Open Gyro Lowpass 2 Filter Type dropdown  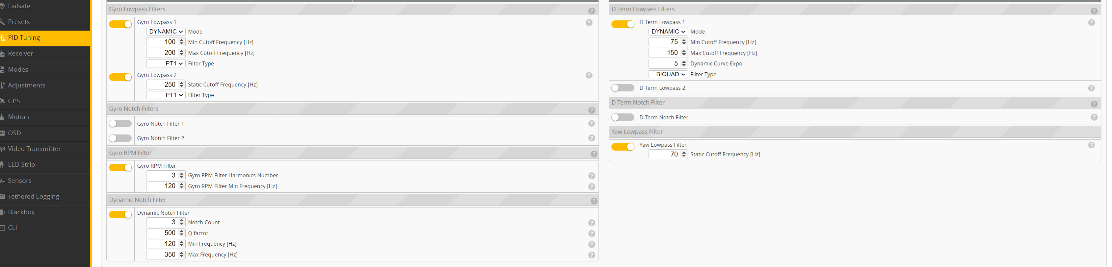coord(166,95)
